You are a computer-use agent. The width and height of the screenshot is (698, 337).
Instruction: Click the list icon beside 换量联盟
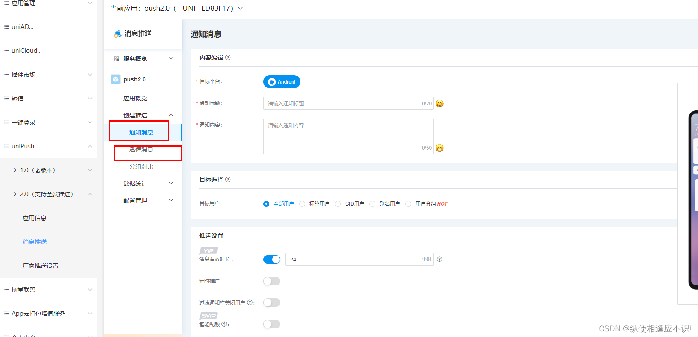[6, 290]
